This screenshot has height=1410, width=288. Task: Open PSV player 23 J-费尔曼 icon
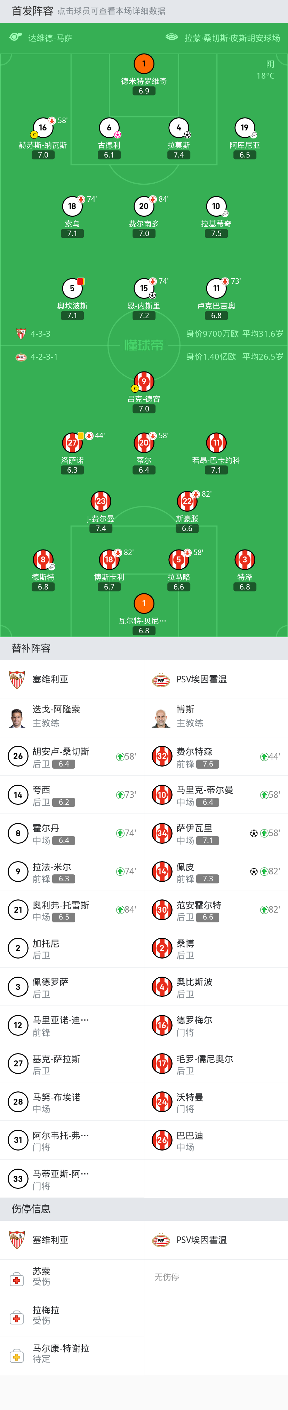coord(101,501)
